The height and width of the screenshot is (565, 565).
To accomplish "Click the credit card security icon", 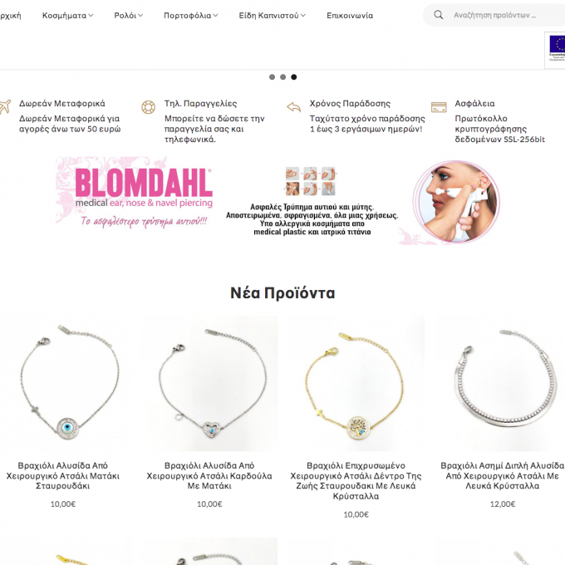I will coord(439,107).
